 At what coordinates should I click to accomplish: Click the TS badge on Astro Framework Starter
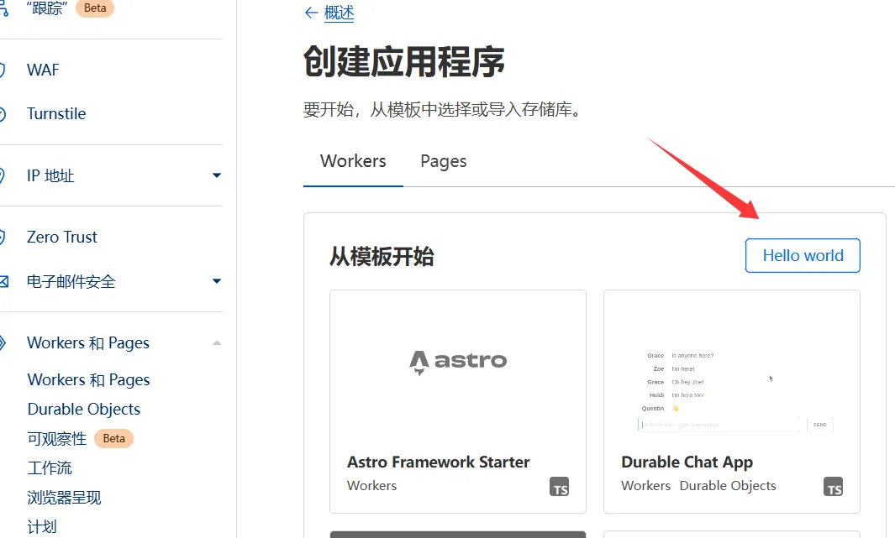pos(560,487)
